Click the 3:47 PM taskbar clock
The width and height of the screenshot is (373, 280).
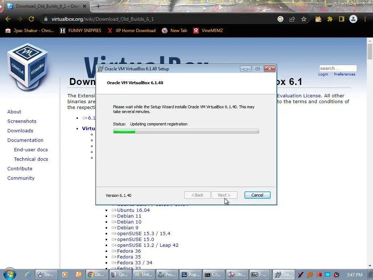(354, 275)
